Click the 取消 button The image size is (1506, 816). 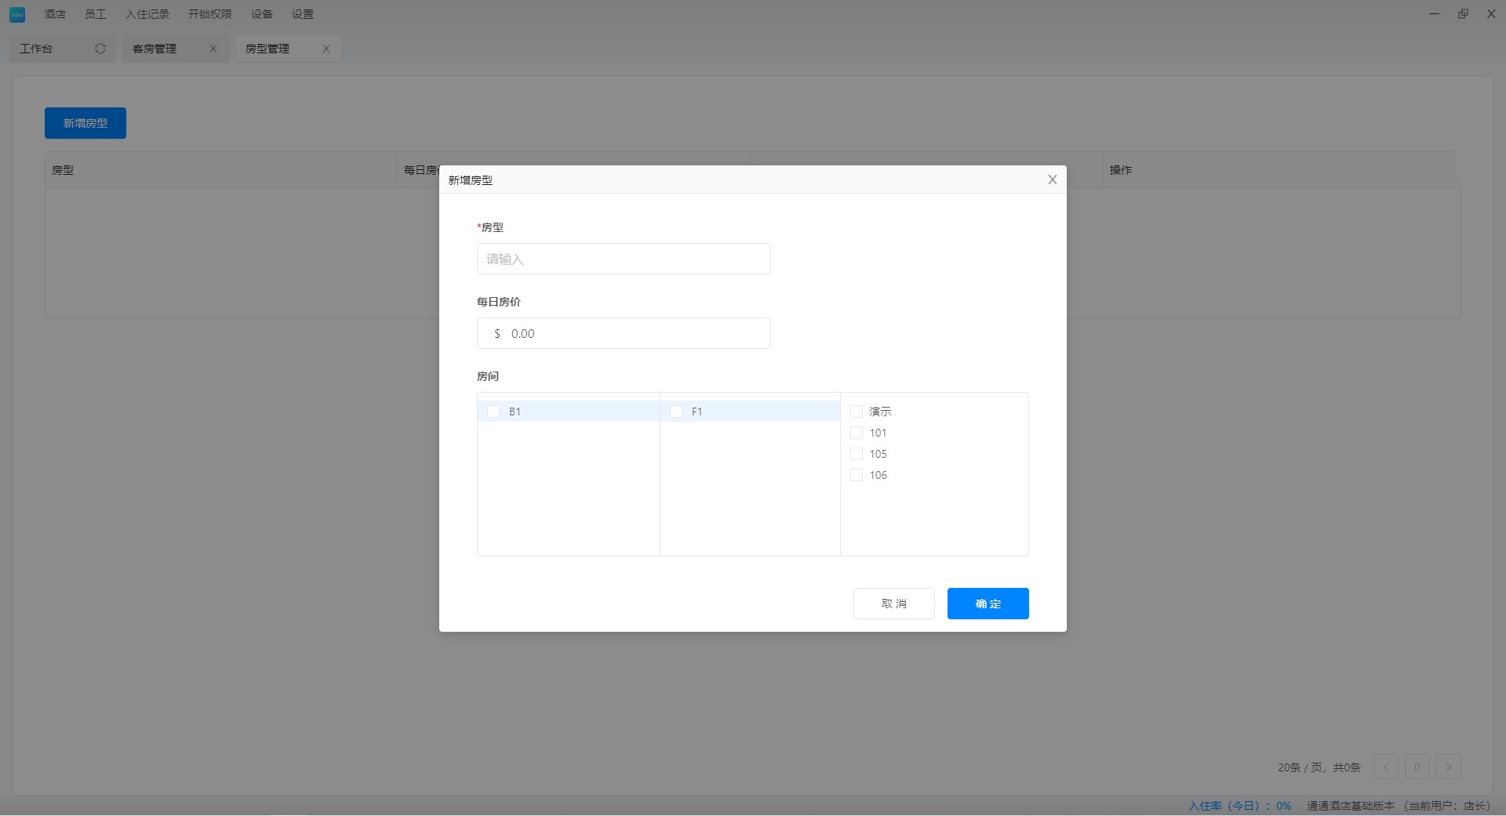(x=893, y=604)
